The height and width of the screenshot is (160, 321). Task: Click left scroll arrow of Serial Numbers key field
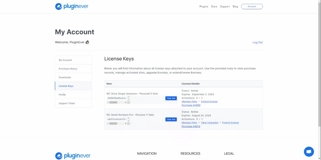click(108, 123)
